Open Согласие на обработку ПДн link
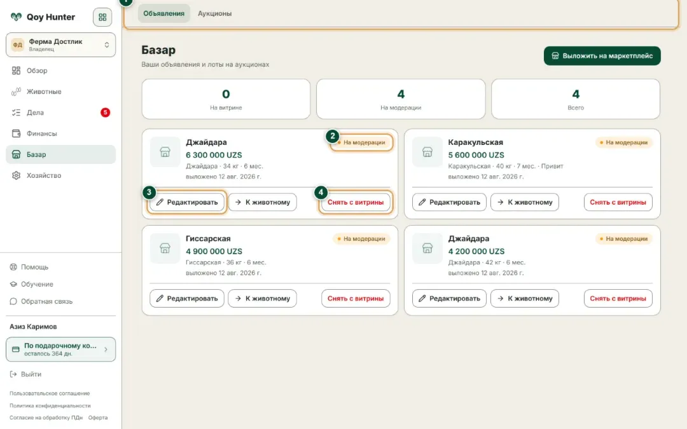687x429 pixels. (x=46, y=418)
